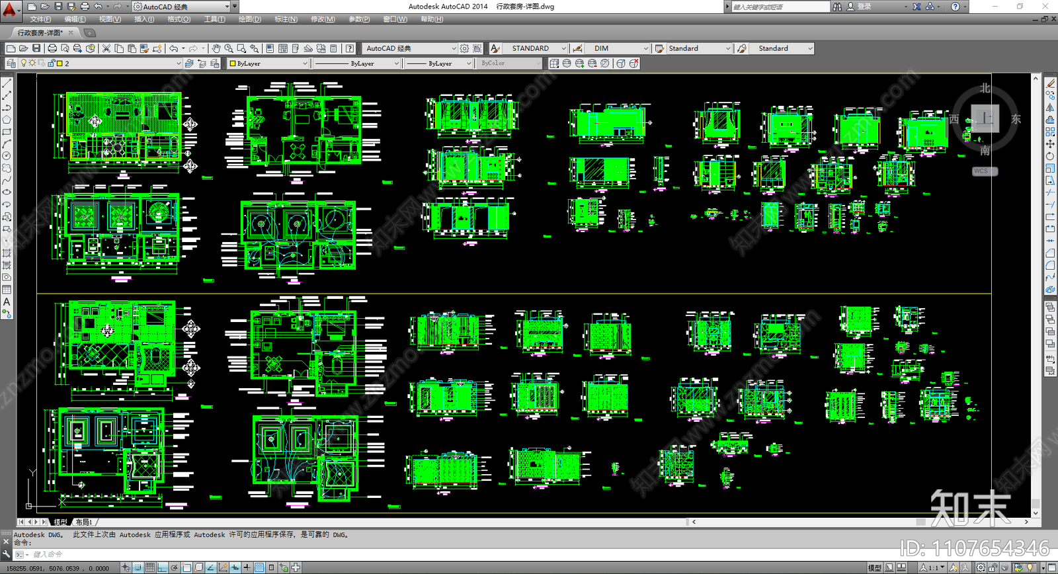Image resolution: width=1058 pixels, height=574 pixels.
Task: Click the Zoom Realtime magnifier icon
Action: coord(229,48)
